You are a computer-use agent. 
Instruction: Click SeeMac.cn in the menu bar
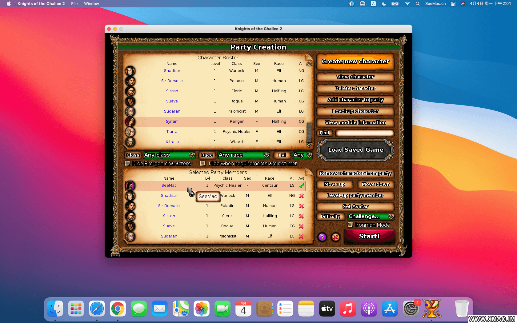click(435, 4)
